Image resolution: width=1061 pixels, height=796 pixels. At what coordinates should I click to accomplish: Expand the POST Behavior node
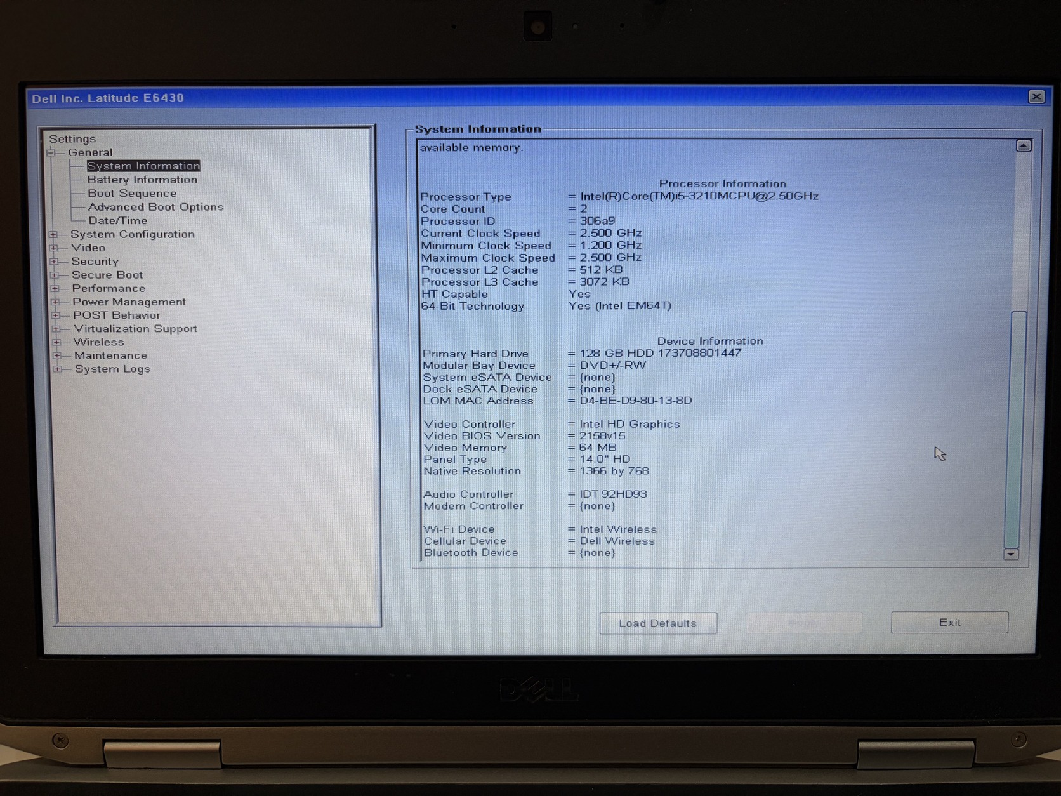(x=56, y=315)
